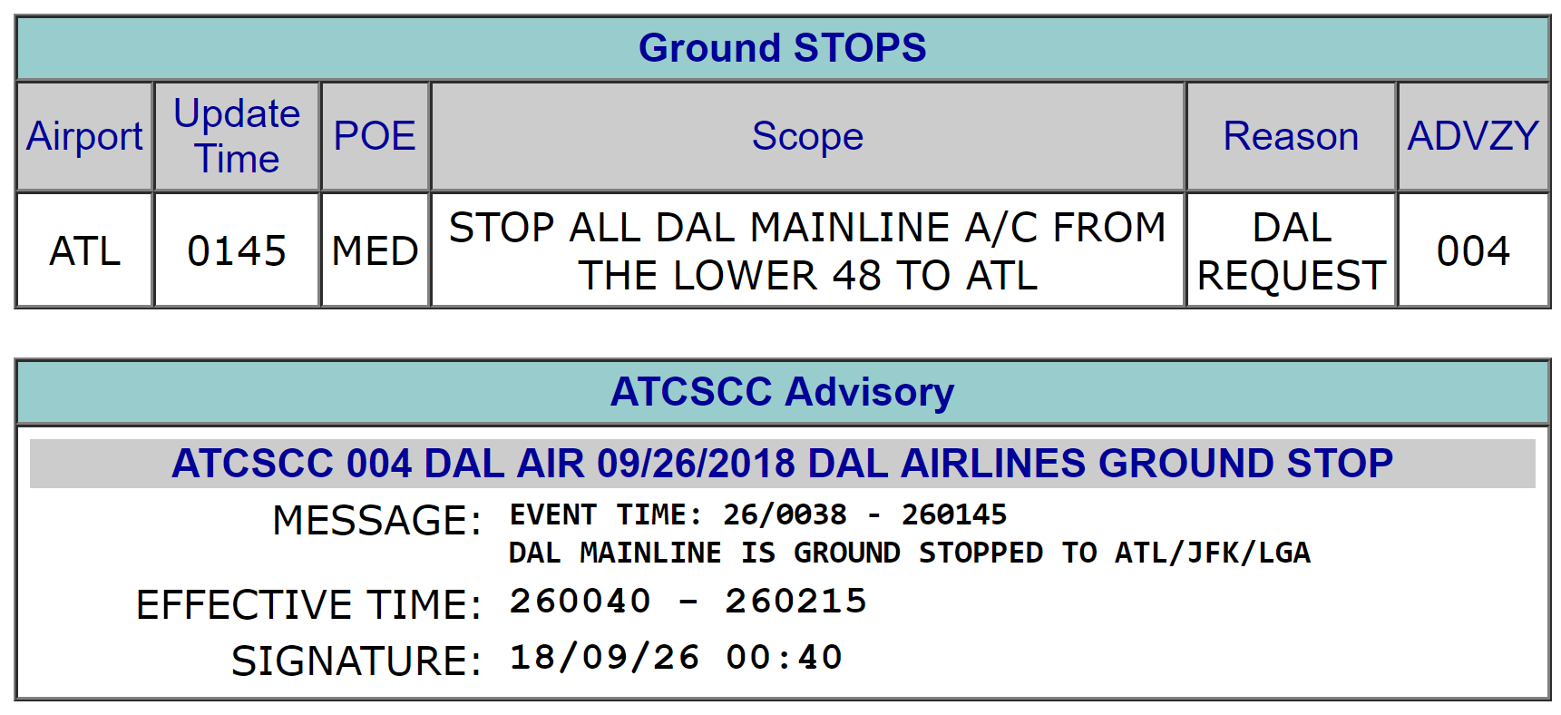Image resolution: width=1561 pixels, height=715 pixels.
Task: Click the MED POE cell
Action: click(375, 250)
